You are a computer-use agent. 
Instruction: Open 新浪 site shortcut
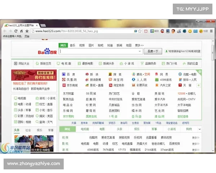(x=91, y=74)
